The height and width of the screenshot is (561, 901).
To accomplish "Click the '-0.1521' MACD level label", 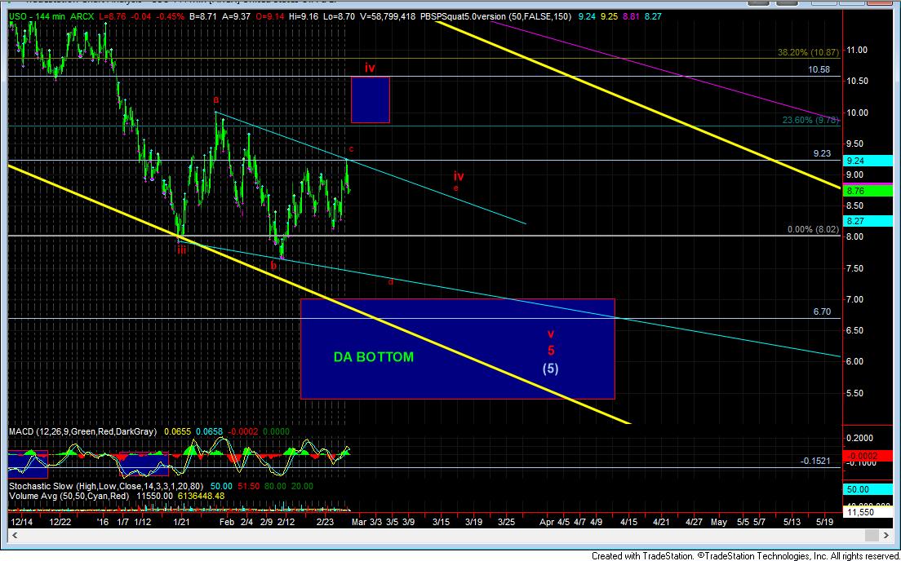I will [x=814, y=461].
